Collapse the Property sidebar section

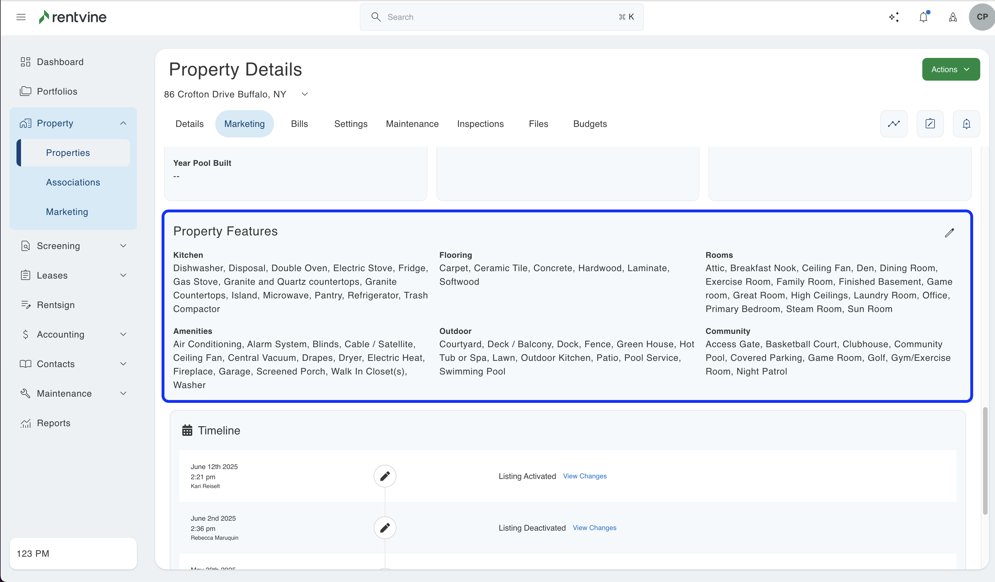tap(123, 123)
